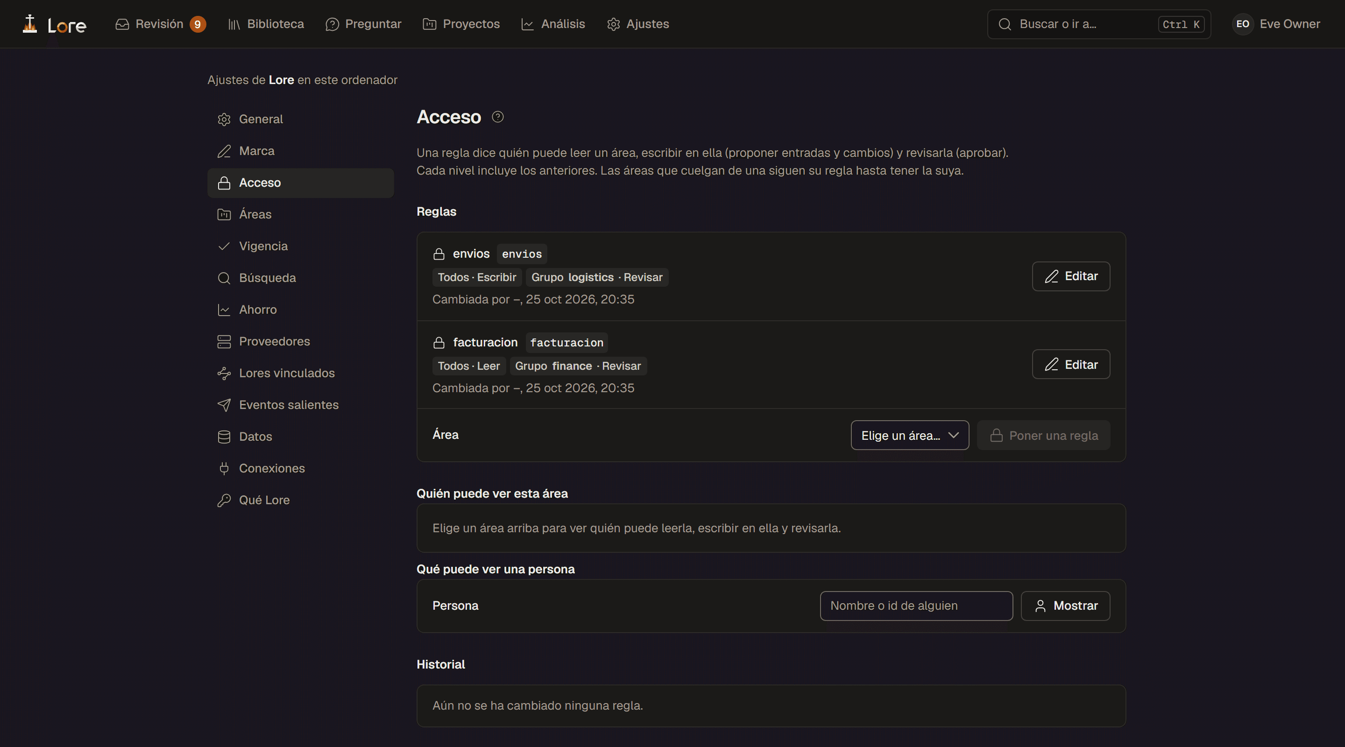1345x747 pixels.
Task: Edit the envios rule
Action: click(1071, 276)
